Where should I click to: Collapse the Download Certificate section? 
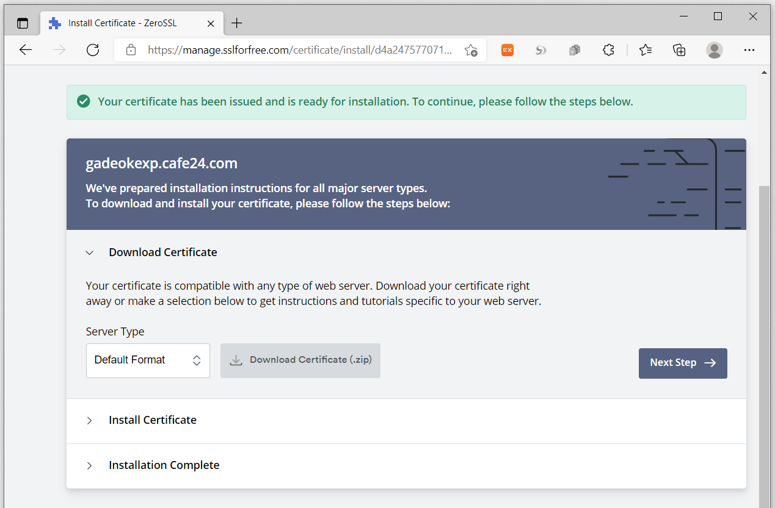(90, 252)
